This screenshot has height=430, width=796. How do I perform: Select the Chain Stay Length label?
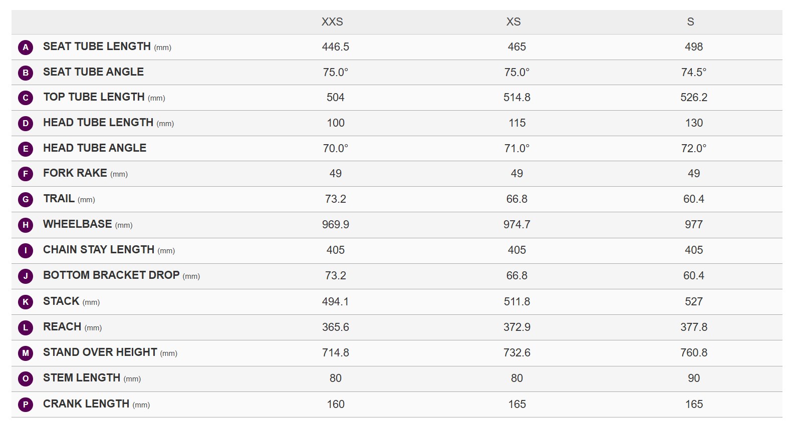pyautogui.click(x=99, y=250)
